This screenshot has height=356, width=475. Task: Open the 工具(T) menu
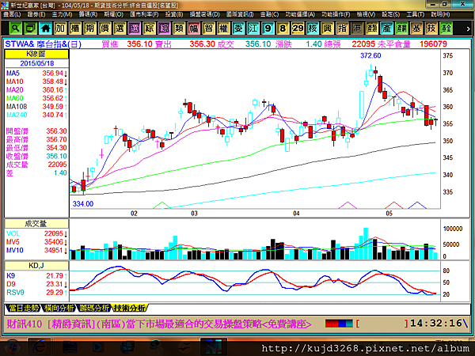[x=416, y=14]
